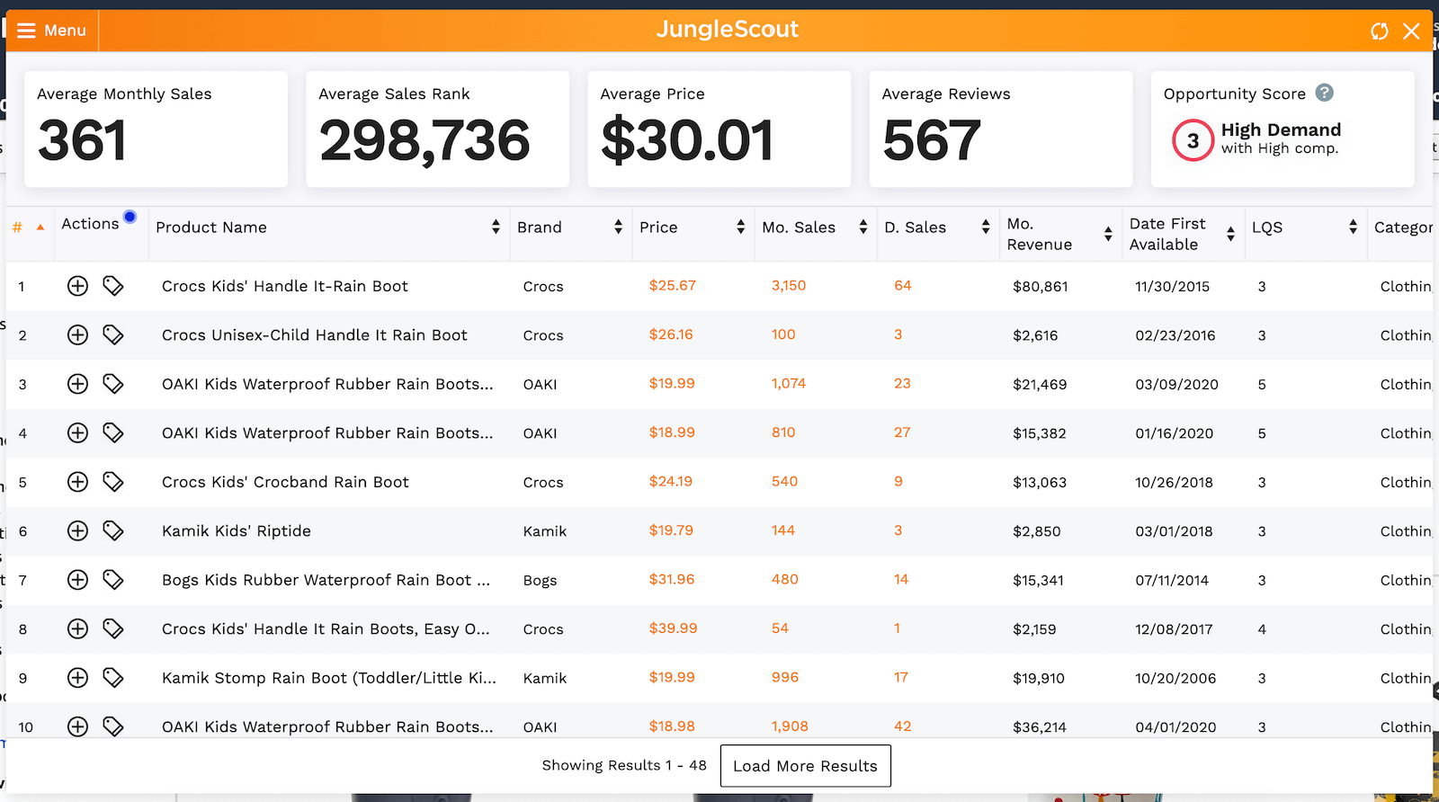Open Crocs Kids' Handle It-Rain Boot product

pos(284,286)
